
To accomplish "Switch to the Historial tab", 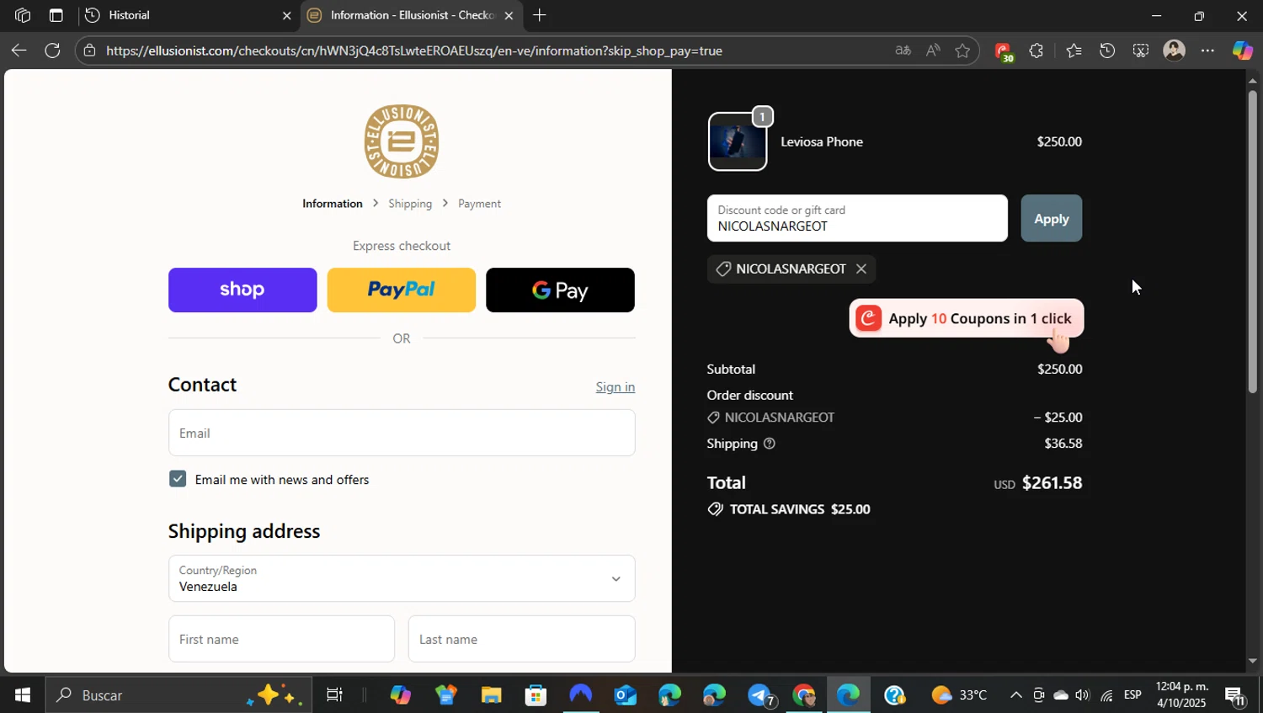I will click(189, 15).
